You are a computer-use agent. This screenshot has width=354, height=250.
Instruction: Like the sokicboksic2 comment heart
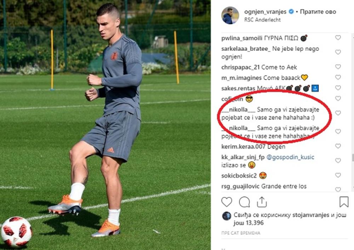[338, 175]
